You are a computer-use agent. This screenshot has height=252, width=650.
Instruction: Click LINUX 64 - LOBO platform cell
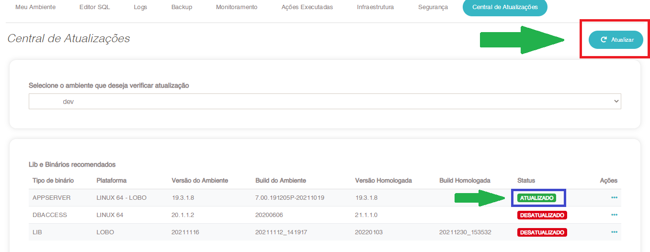pyautogui.click(x=122, y=198)
